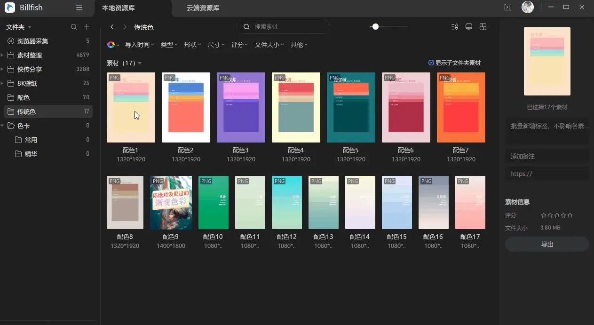
Task: Click the hamburger menu icon beside Billfish
Action: pyautogui.click(x=79, y=8)
